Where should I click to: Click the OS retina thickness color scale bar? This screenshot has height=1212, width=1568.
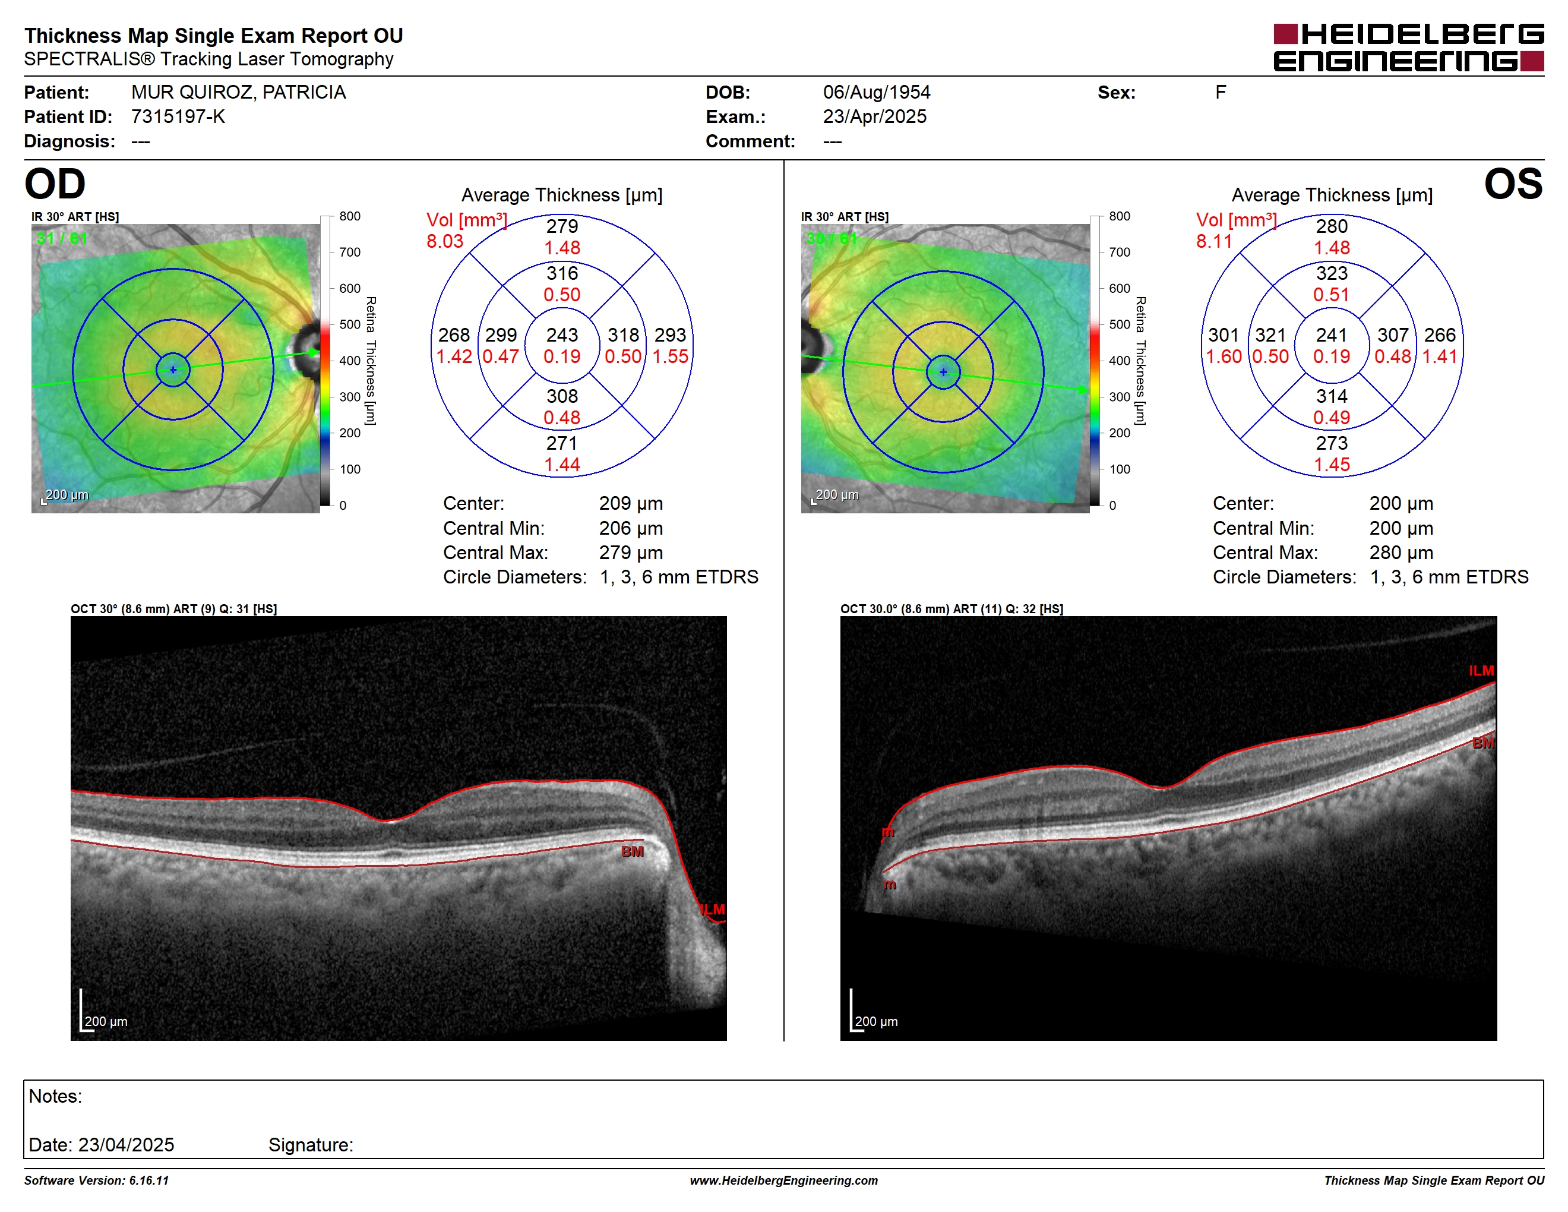point(1095,361)
